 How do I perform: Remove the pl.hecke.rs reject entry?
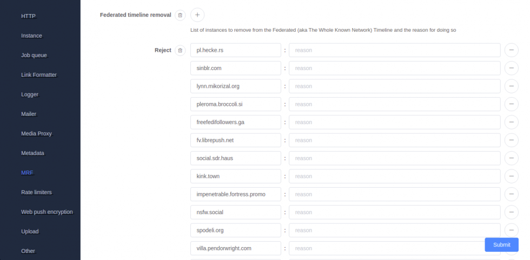pos(511,50)
